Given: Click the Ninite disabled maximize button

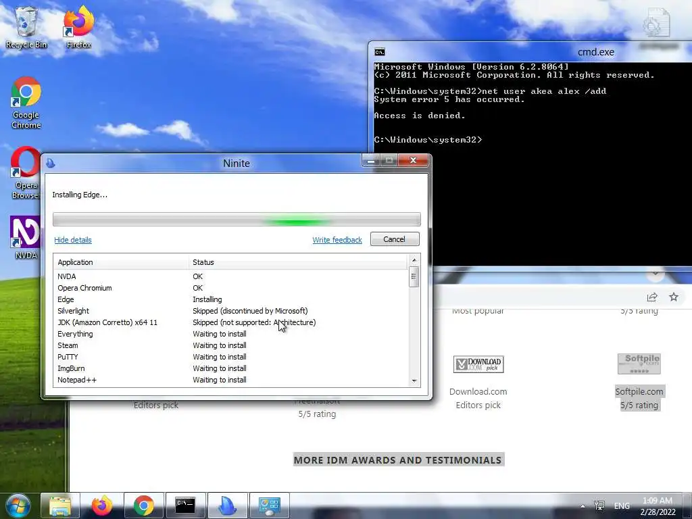Looking at the screenshot, I should tap(389, 161).
